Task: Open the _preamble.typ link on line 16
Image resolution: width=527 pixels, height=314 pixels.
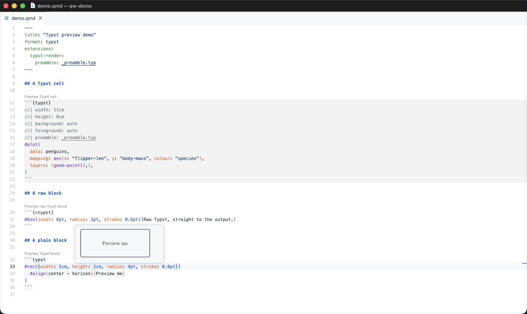Action: click(x=79, y=138)
